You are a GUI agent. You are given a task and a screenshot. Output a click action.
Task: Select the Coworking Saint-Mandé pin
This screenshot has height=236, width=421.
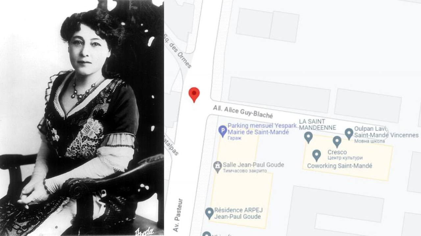tap(316, 155)
